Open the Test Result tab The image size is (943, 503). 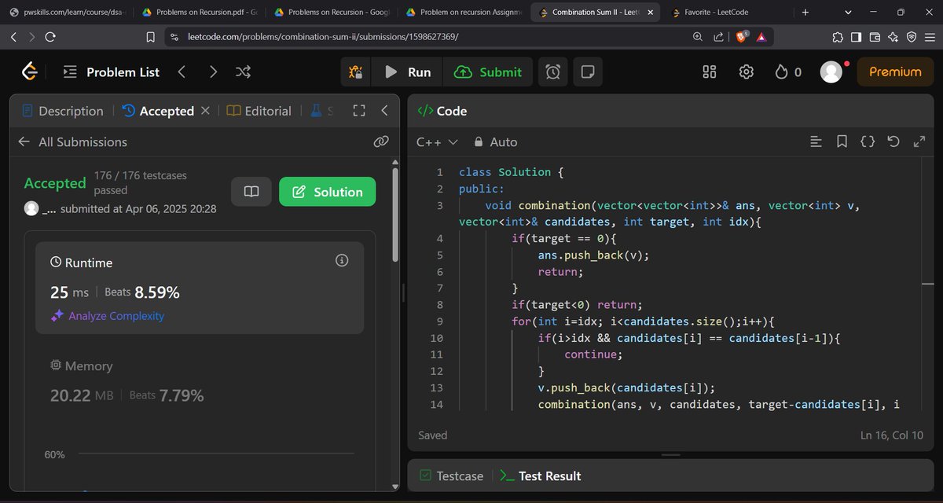pos(541,475)
